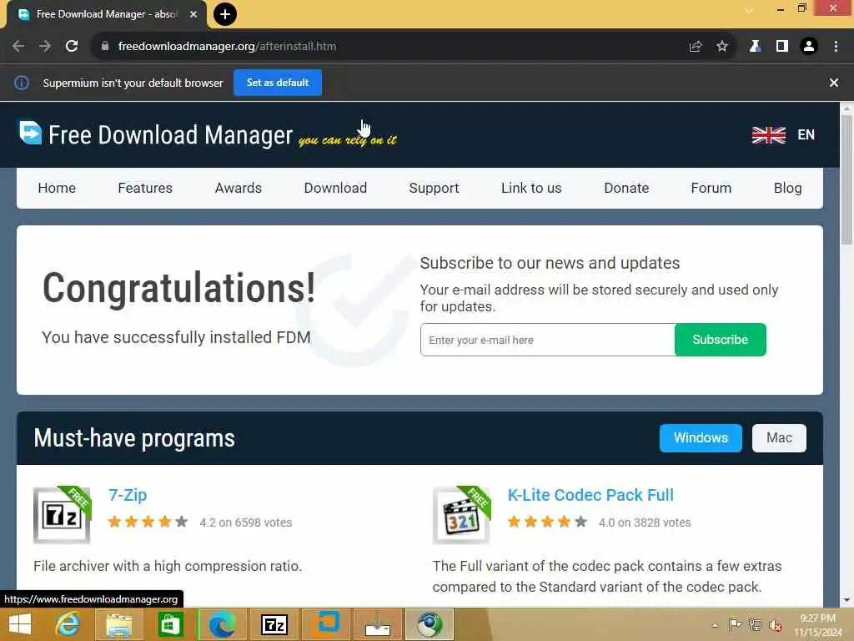The height and width of the screenshot is (641, 854).
Task: Open the 7-Zip taskbar icon
Action: point(274,624)
